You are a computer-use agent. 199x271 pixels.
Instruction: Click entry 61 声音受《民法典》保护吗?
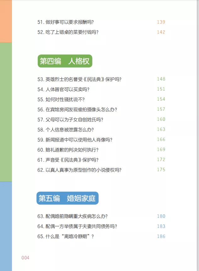point(68,160)
